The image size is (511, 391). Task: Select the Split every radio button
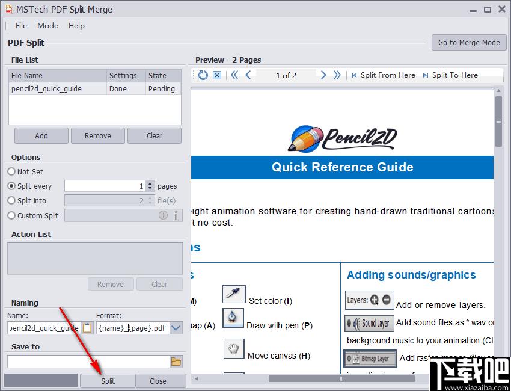[11, 186]
